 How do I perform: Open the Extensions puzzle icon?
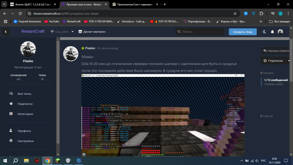pos(261,14)
